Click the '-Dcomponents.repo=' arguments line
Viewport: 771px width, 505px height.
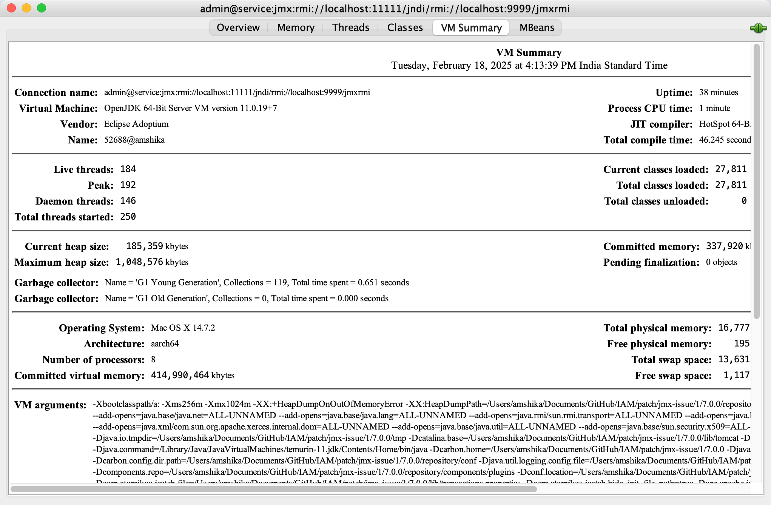421,472
